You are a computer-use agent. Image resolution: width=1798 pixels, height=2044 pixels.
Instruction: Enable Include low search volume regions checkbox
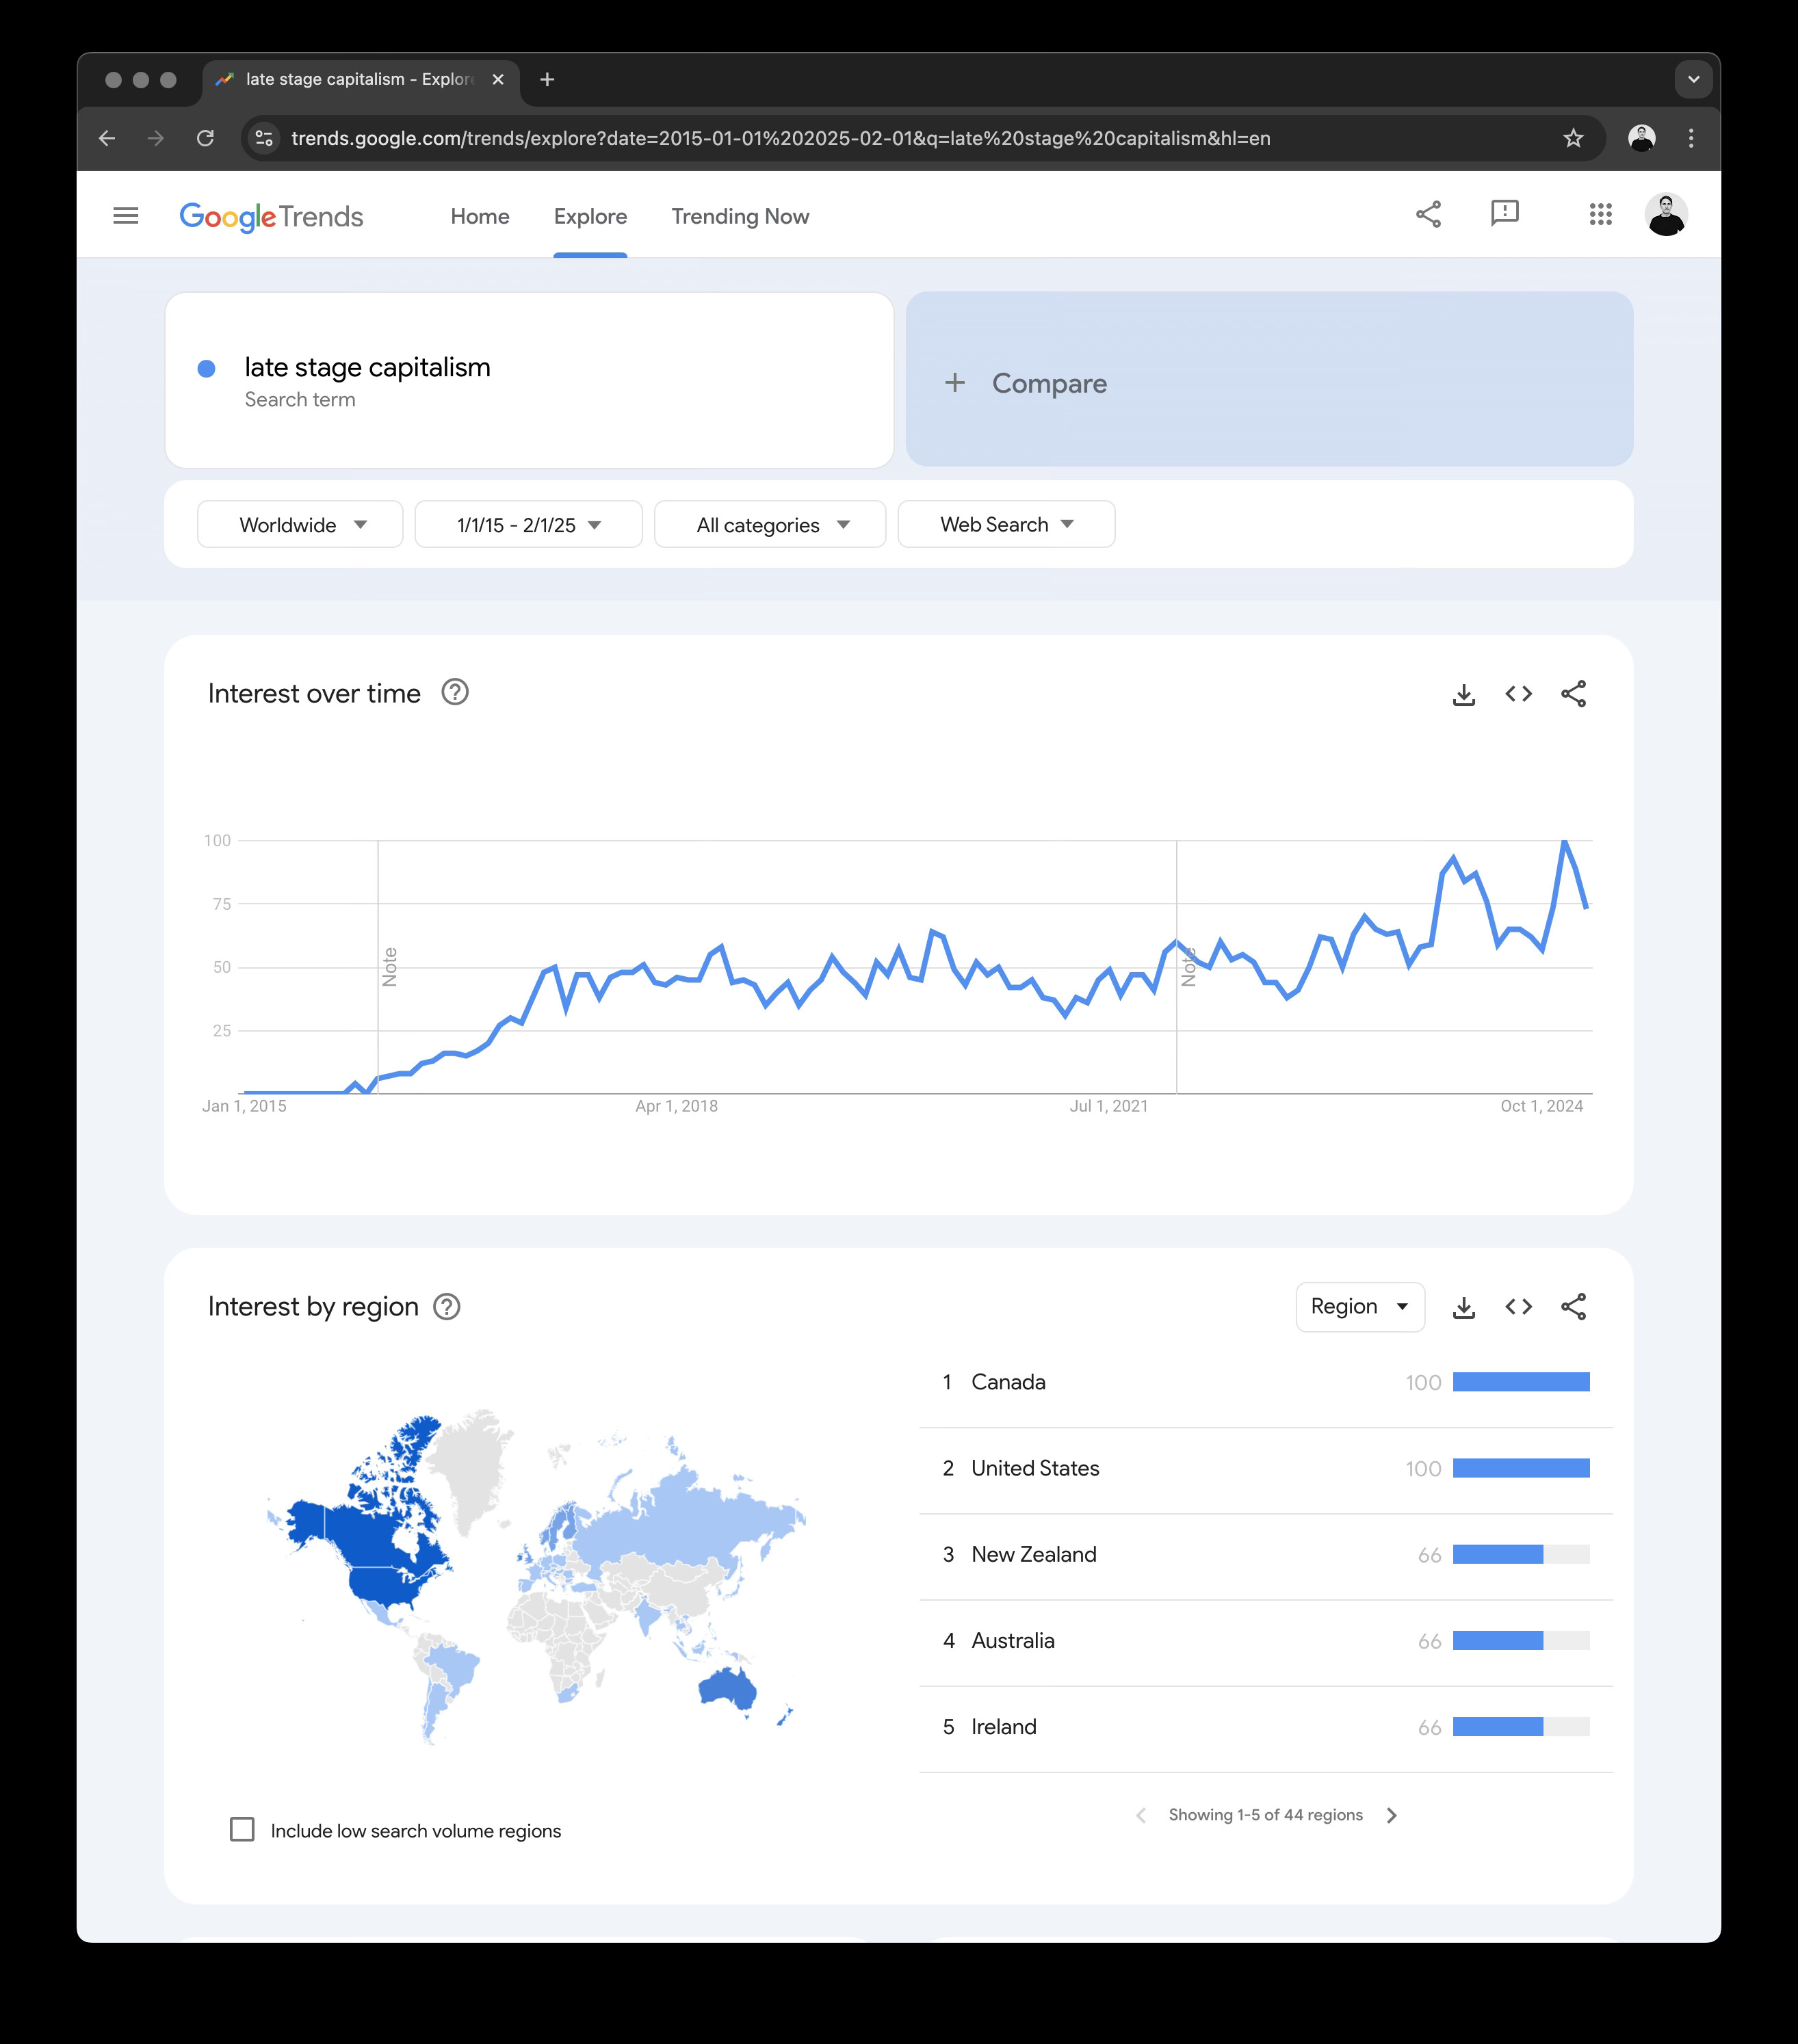pos(242,1829)
